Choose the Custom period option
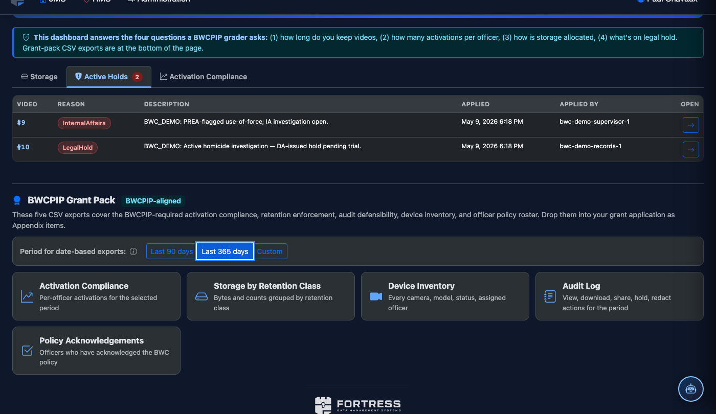This screenshot has width=716, height=414. coord(270,251)
